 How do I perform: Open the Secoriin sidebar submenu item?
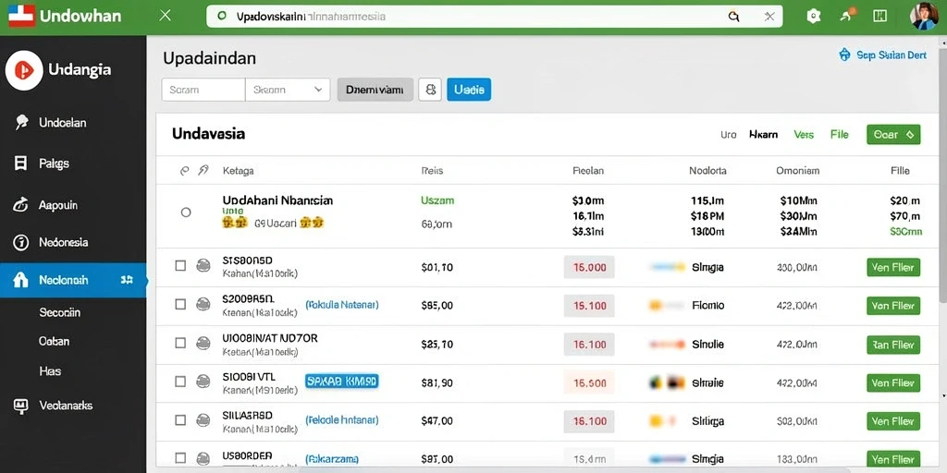tap(60, 312)
